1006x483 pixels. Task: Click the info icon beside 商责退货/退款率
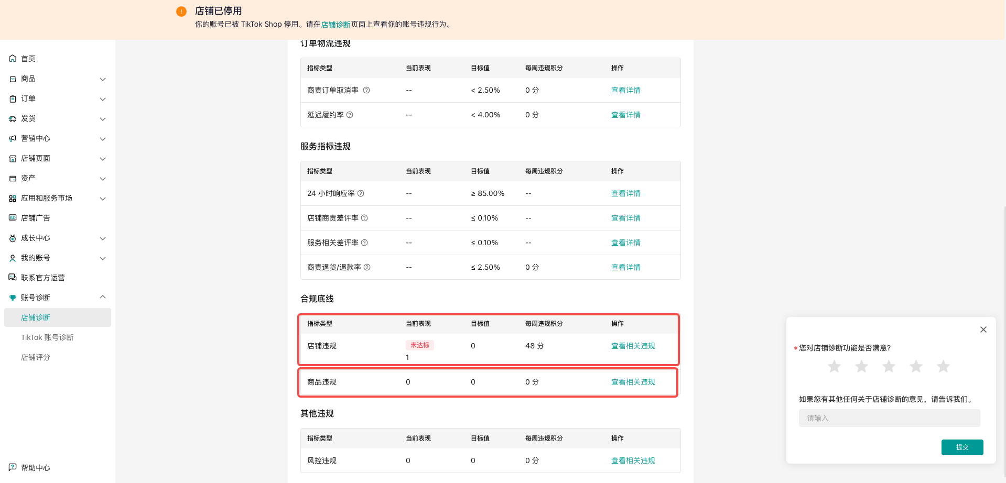(x=367, y=267)
